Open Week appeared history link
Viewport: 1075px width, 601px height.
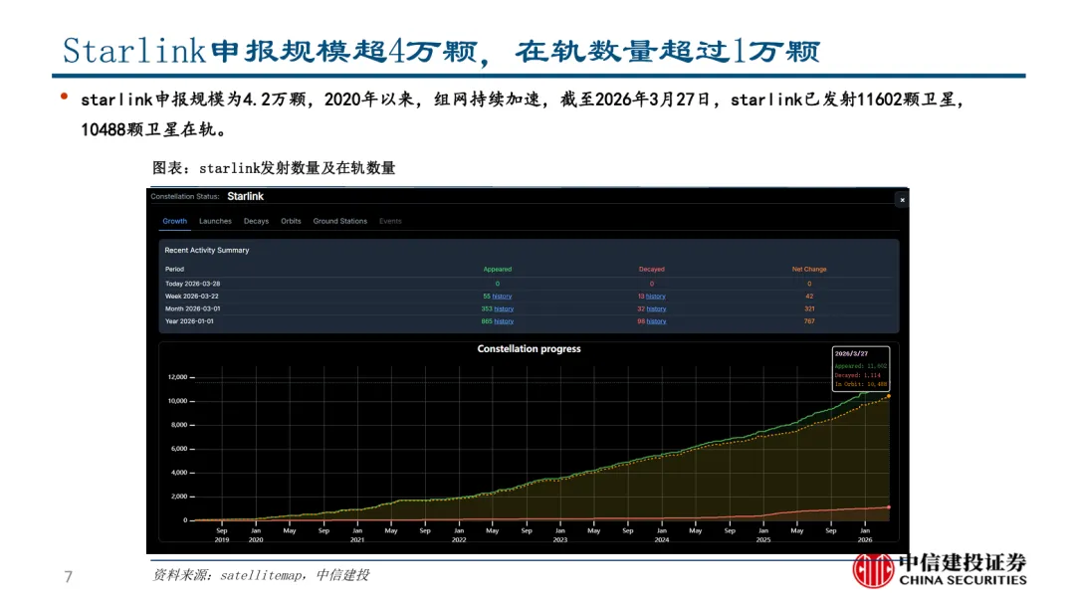pyautogui.click(x=502, y=297)
